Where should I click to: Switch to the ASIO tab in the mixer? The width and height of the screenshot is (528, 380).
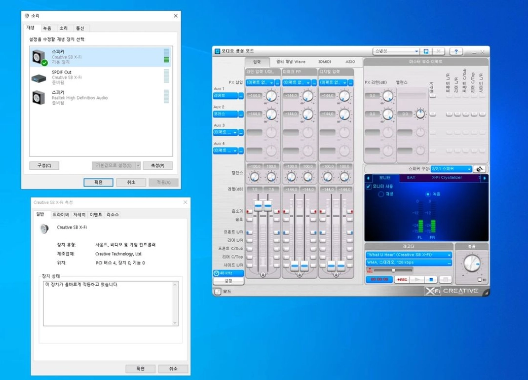(x=350, y=62)
